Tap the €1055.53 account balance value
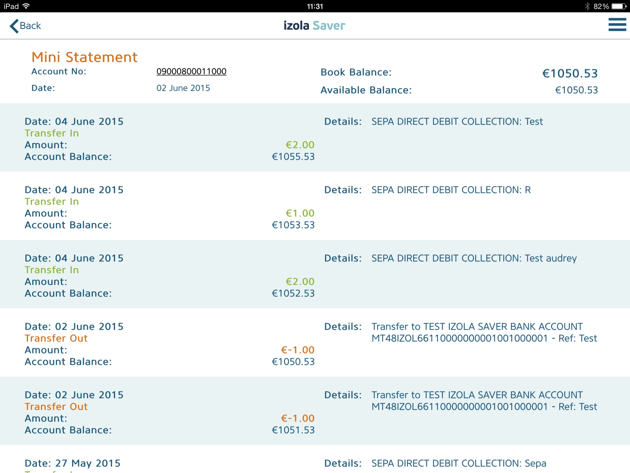 click(293, 157)
